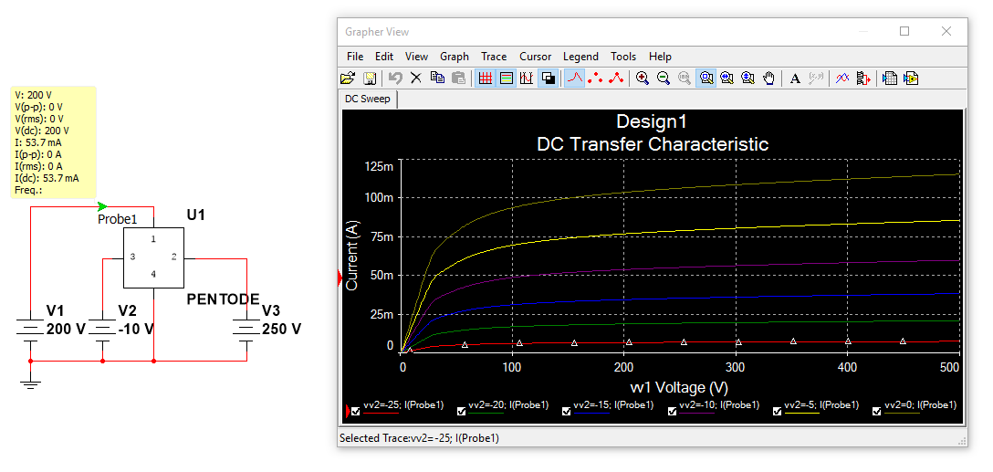Open the Edit menu in Grapher View
The image size is (993, 472).
384,57
